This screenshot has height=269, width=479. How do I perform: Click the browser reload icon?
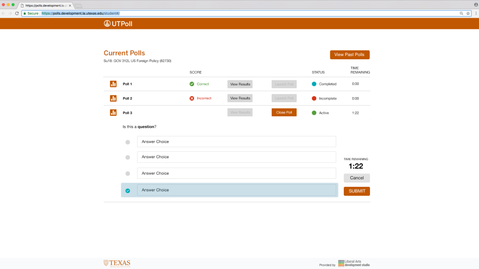point(17,14)
